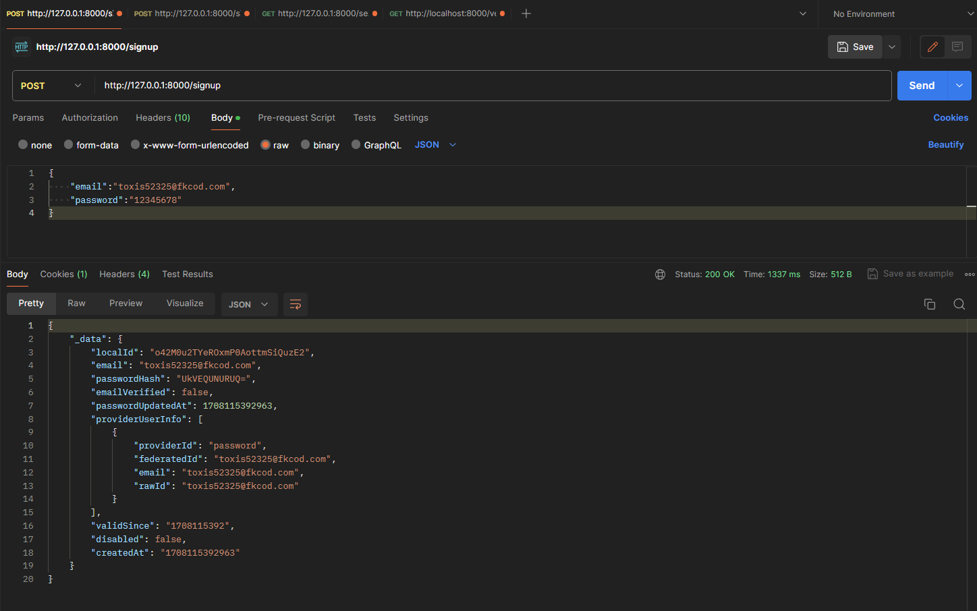Switch response view to Visualize
This screenshot has width=977, height=611.
click(185, 303)
